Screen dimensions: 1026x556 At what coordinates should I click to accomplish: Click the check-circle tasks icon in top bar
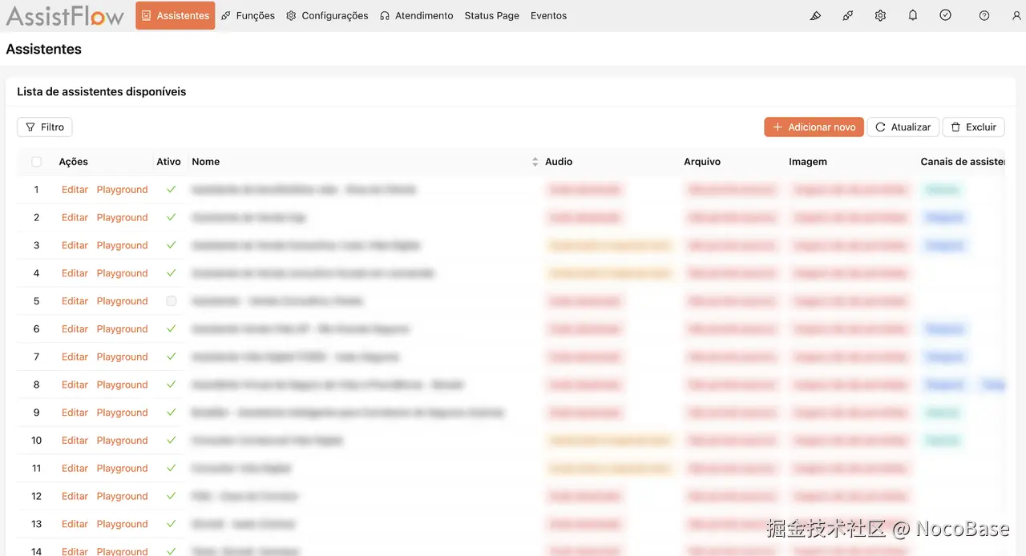[x=946, y=15]
